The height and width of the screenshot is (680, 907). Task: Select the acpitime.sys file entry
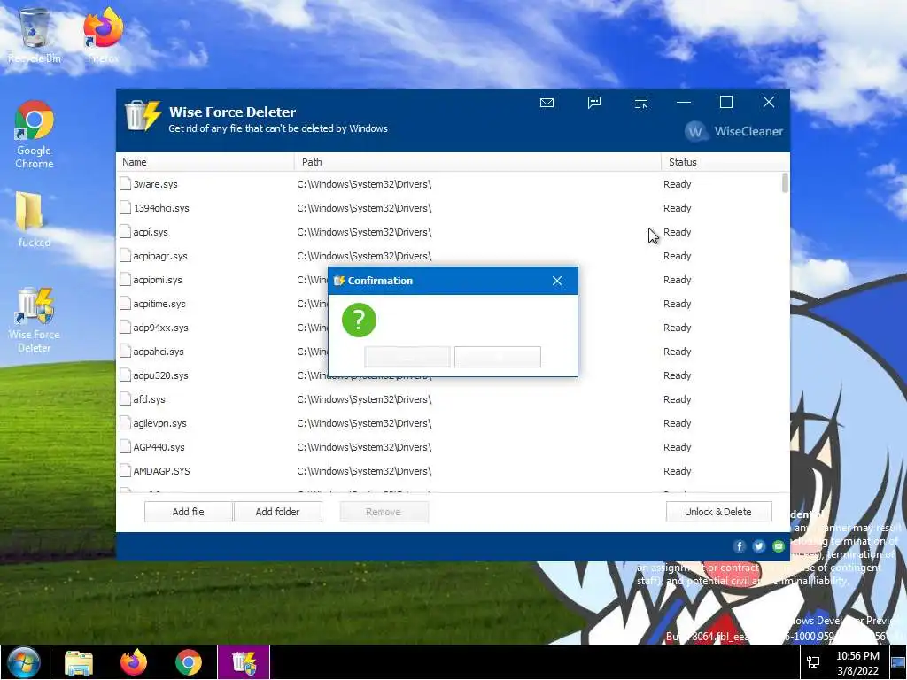coord(222,304)
